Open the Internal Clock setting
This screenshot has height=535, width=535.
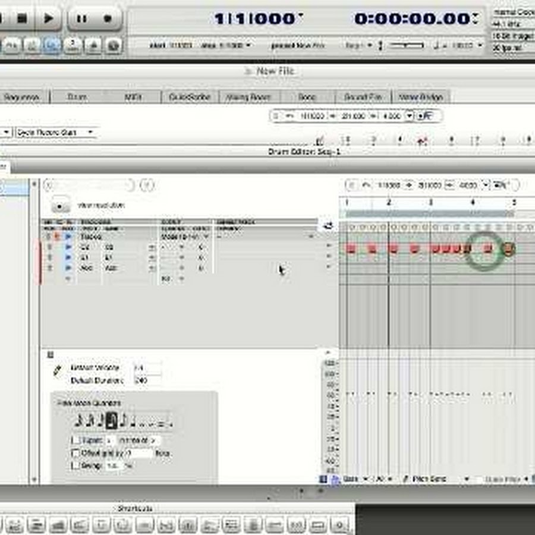pyautogui.click(x=514, y=12)
